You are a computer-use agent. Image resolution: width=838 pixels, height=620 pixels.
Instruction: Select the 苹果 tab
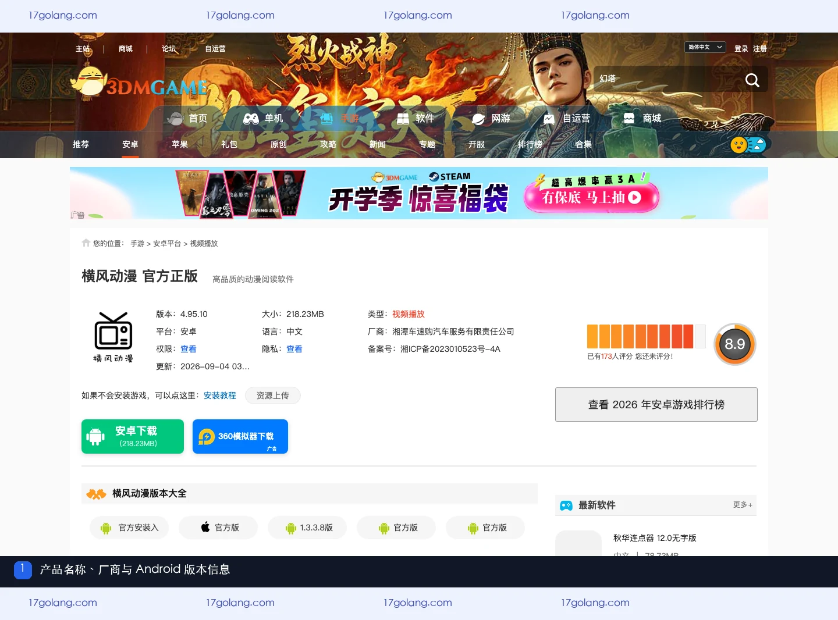[x=180, y=144]
